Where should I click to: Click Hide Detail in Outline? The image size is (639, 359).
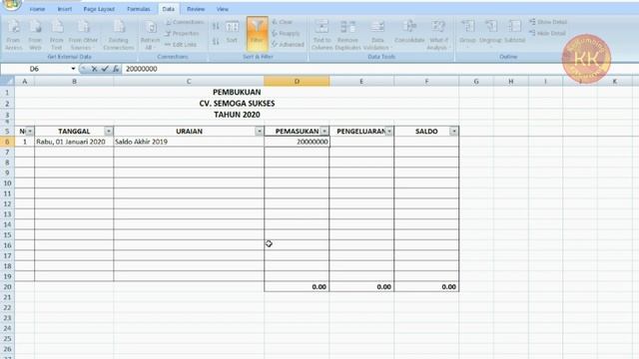pyautogui.click(x=547, y=33)
